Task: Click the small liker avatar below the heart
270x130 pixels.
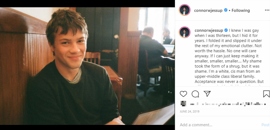Action: [x=183, y=104]
